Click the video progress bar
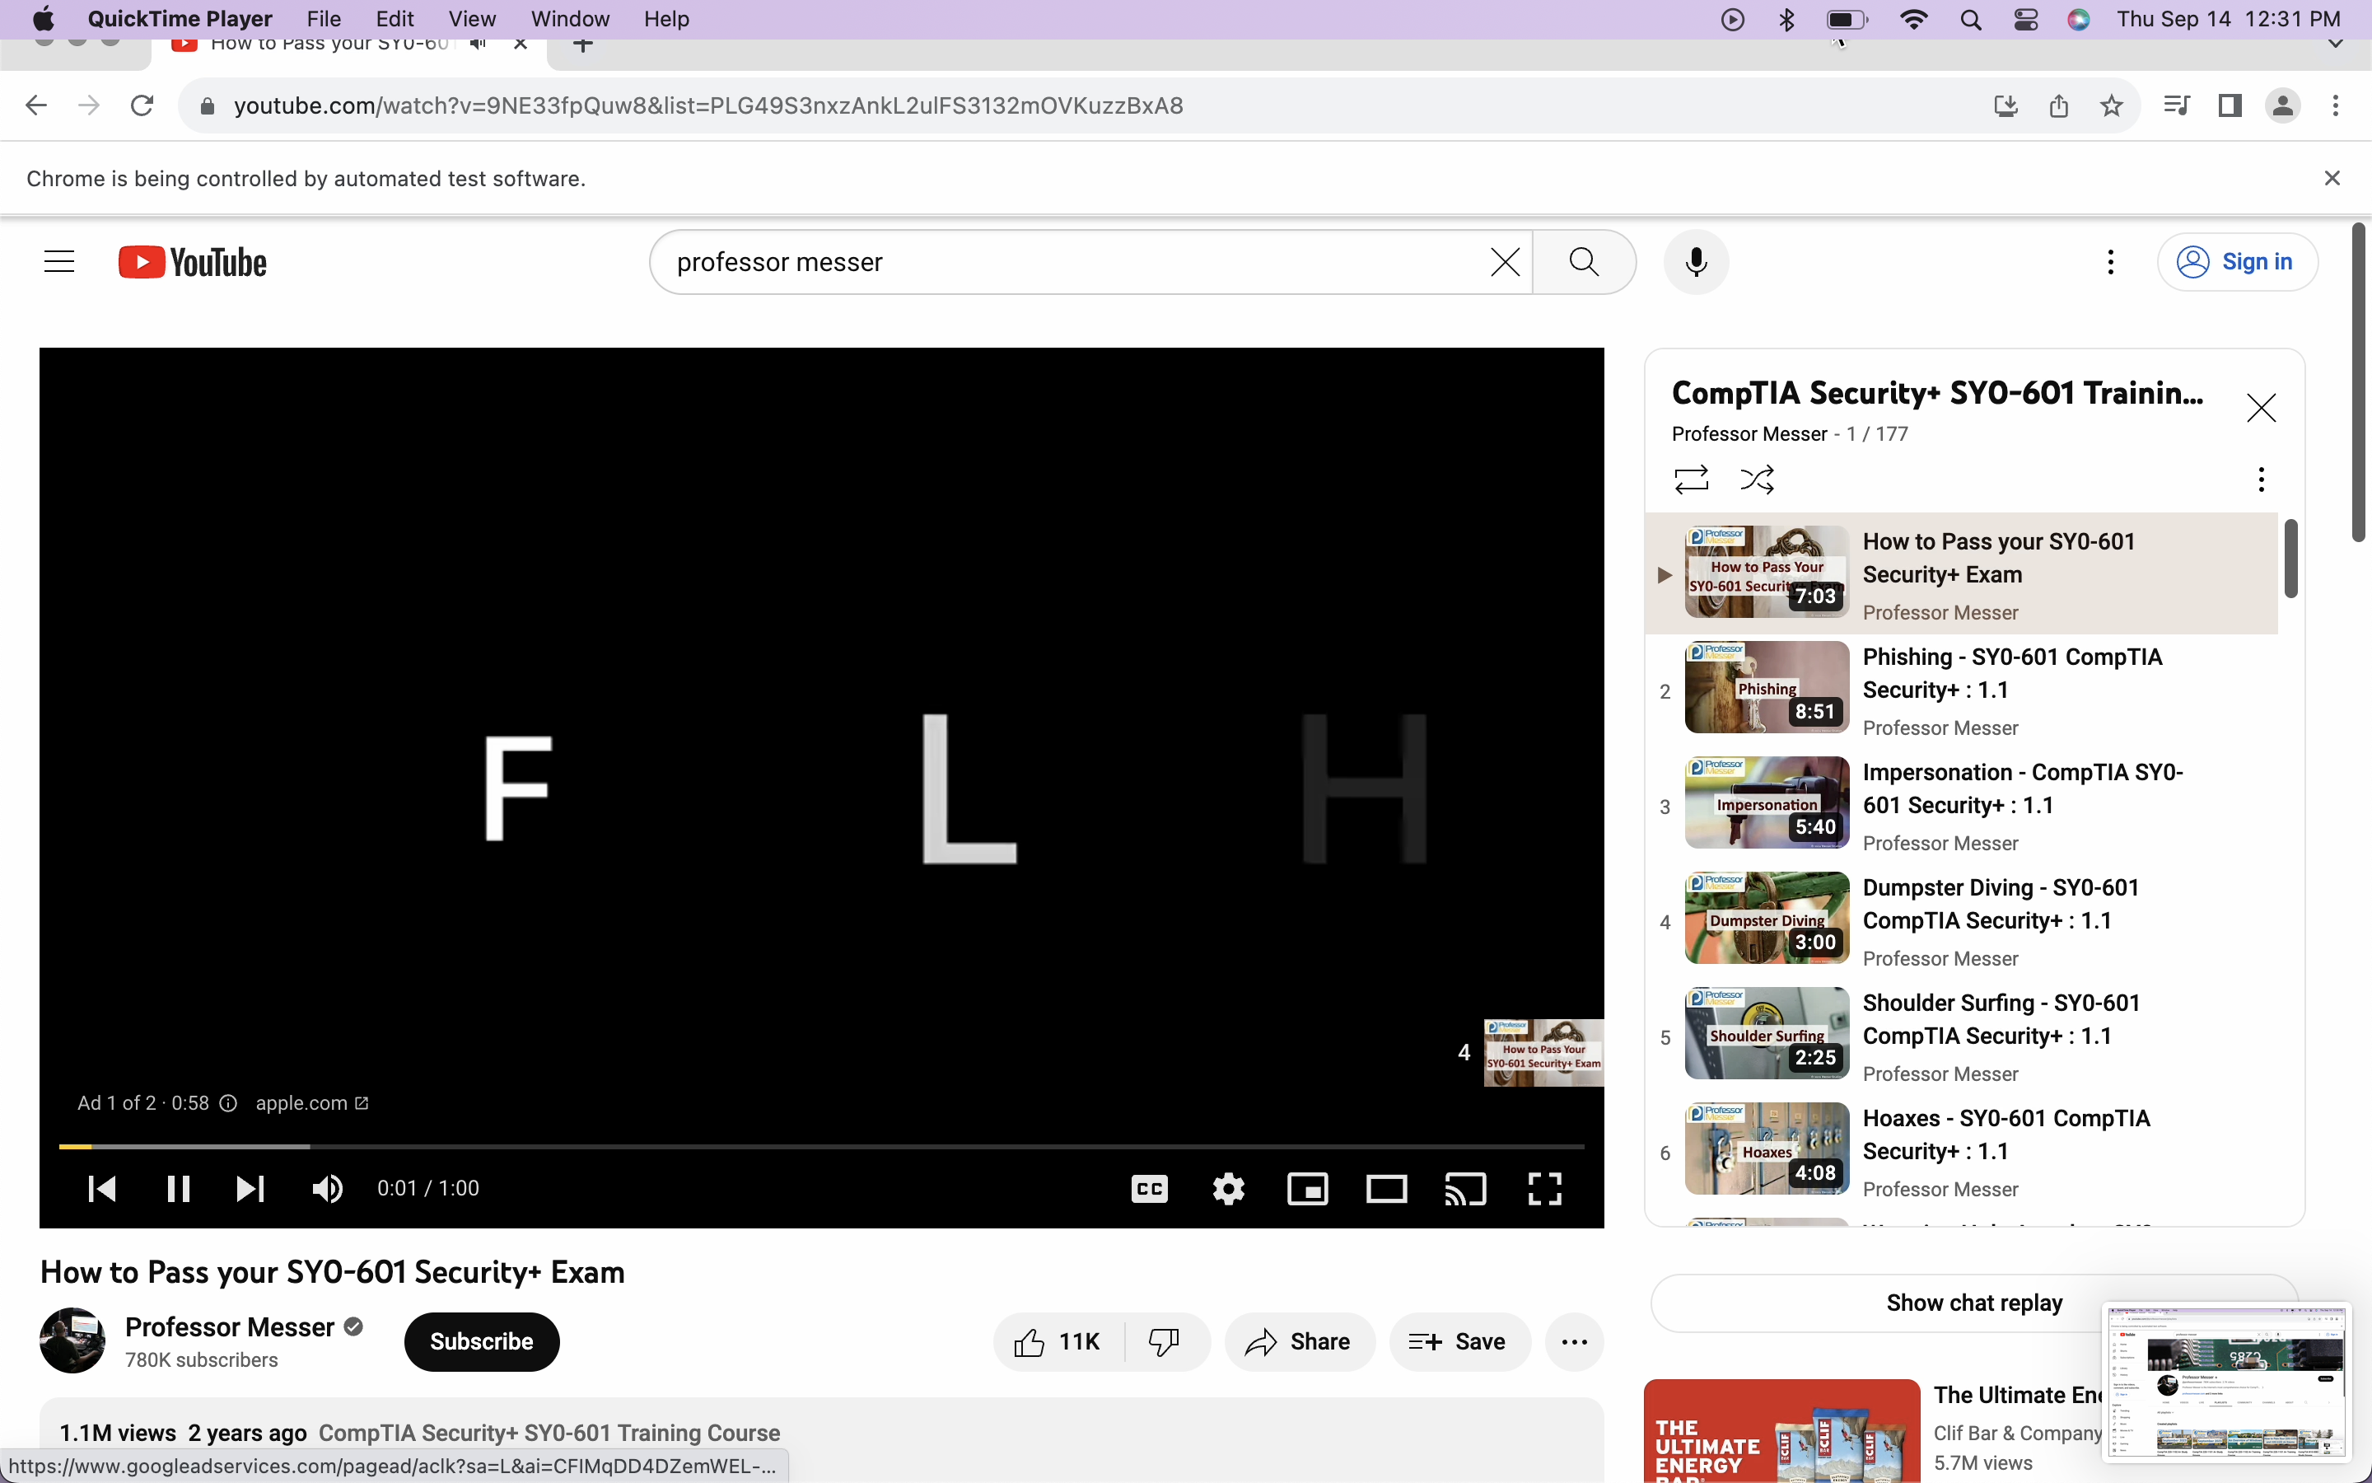Screen dimensions: 2372x1483 (x=821, y=1145)
